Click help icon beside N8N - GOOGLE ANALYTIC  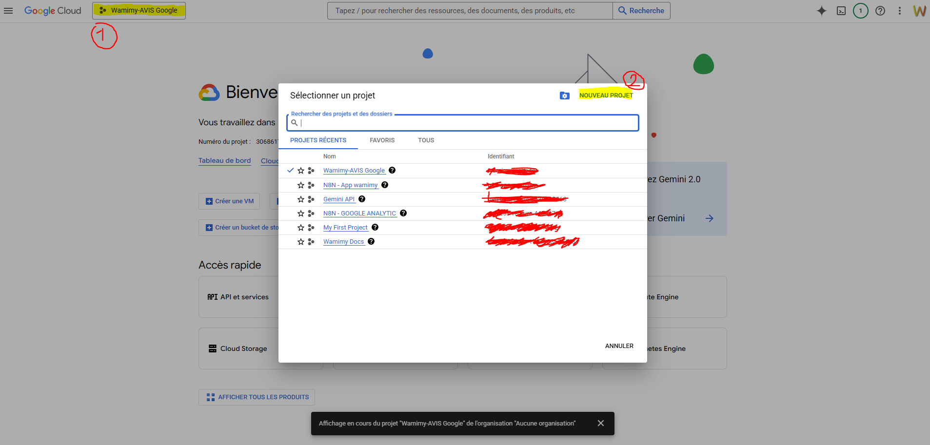click(403, 213)
